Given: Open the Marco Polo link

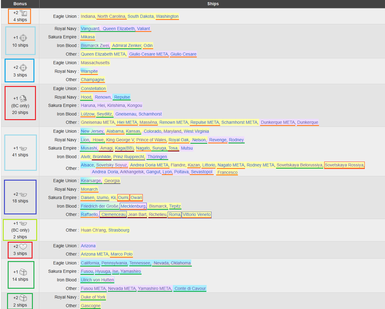Looking at the screenshot, I should click(122, 254).
